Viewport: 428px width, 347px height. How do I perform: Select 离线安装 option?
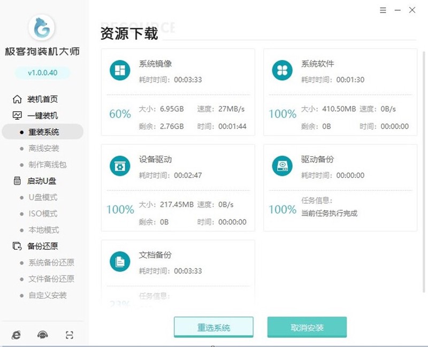click(x=44, y=149)
